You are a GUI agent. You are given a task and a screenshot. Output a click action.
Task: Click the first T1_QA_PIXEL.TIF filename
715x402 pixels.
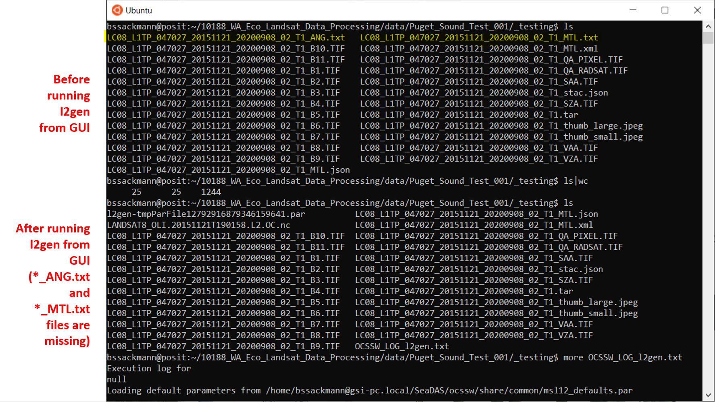pyautogui.click(x=491, y=60)
